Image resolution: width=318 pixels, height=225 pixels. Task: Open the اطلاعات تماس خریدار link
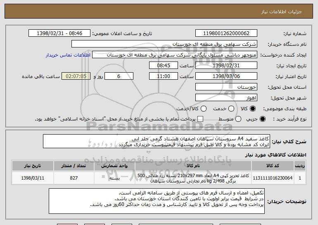coord(68,55)
